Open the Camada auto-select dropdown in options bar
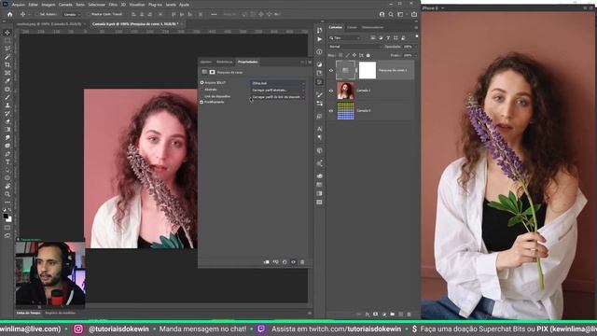This screenshot has width=597, height=336. click(72, 14)
